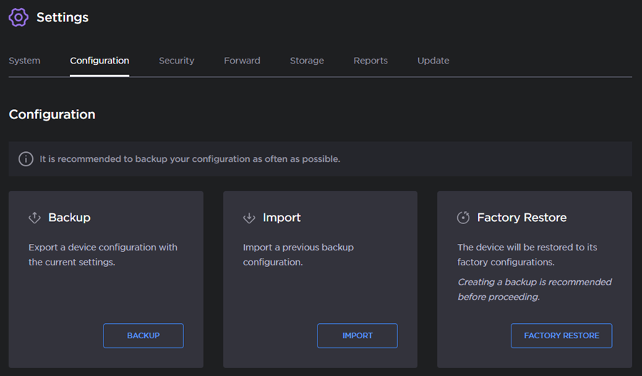Click the info icon in the recommendation banner
642x376 pixels.
pyautogui.click(x=26, y=159)
